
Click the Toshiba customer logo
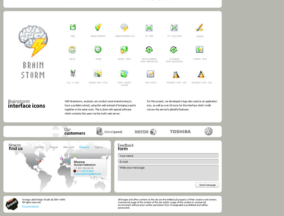click(x=180, y=132)
